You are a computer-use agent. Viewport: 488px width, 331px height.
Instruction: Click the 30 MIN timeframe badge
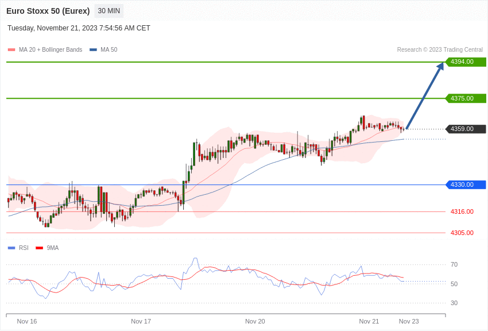[109, 11]
